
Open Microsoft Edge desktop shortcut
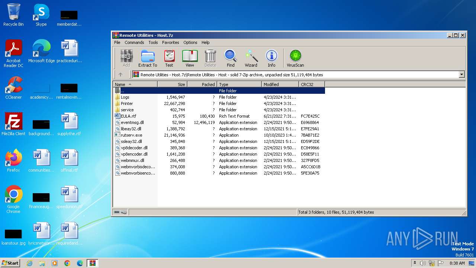tap(41, 51)
